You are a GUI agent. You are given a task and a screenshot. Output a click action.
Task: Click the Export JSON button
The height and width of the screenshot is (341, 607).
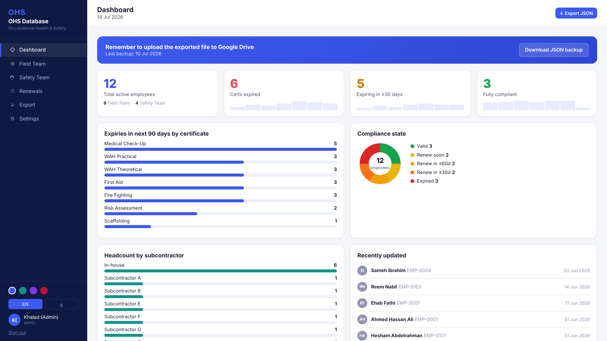576,13
